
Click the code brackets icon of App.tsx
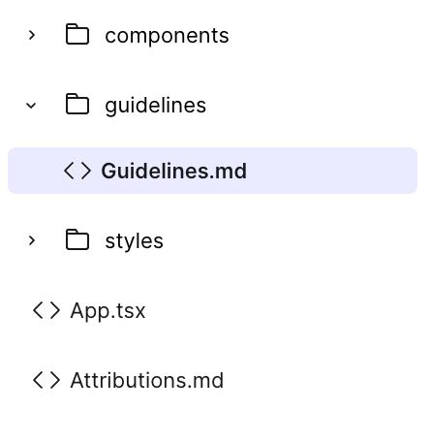(x=46, y=310)
